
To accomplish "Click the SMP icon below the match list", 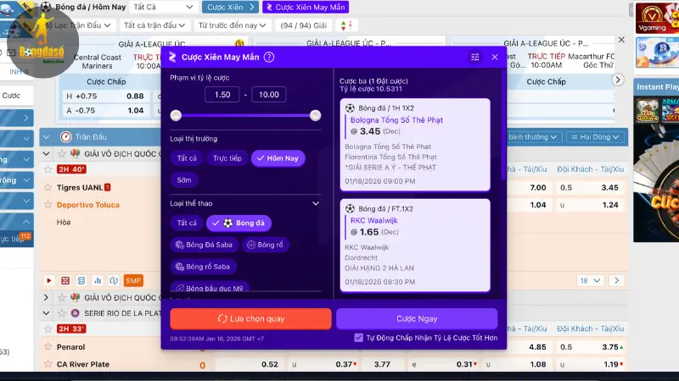I will [133, 280].
